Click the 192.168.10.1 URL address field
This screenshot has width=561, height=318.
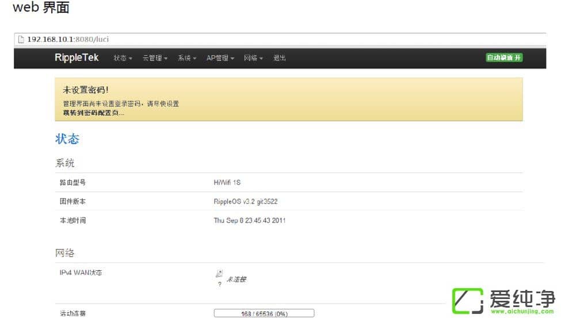tap(68, 40)
